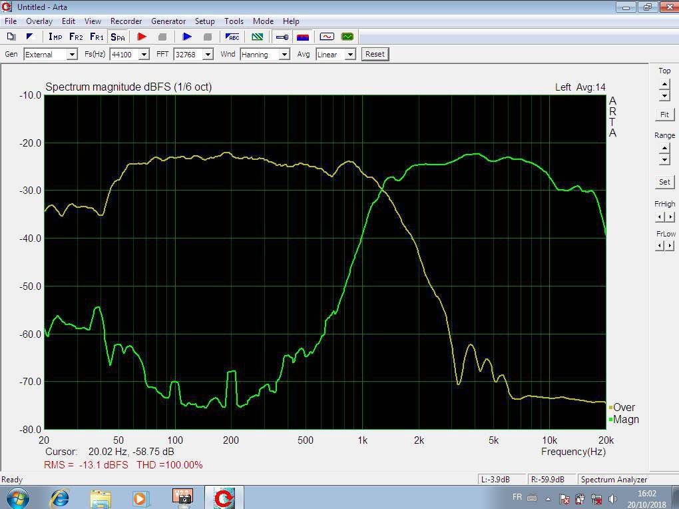Increase Range with the up arrow

click(x=665, y=149)
